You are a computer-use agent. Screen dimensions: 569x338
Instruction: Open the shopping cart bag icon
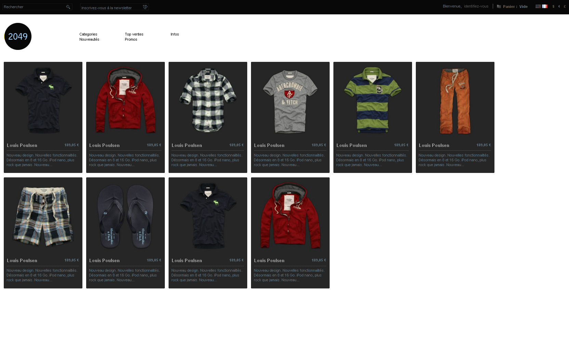click(x=499, y=6)
